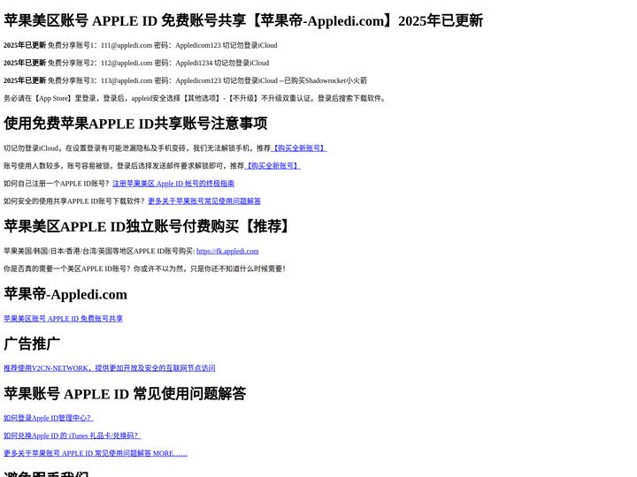Image resolution: width=637 pixels, height=477 pixels.
Task: Click the 常见使用问题解答 MORE…… link
Action: [x=96, y=453]
